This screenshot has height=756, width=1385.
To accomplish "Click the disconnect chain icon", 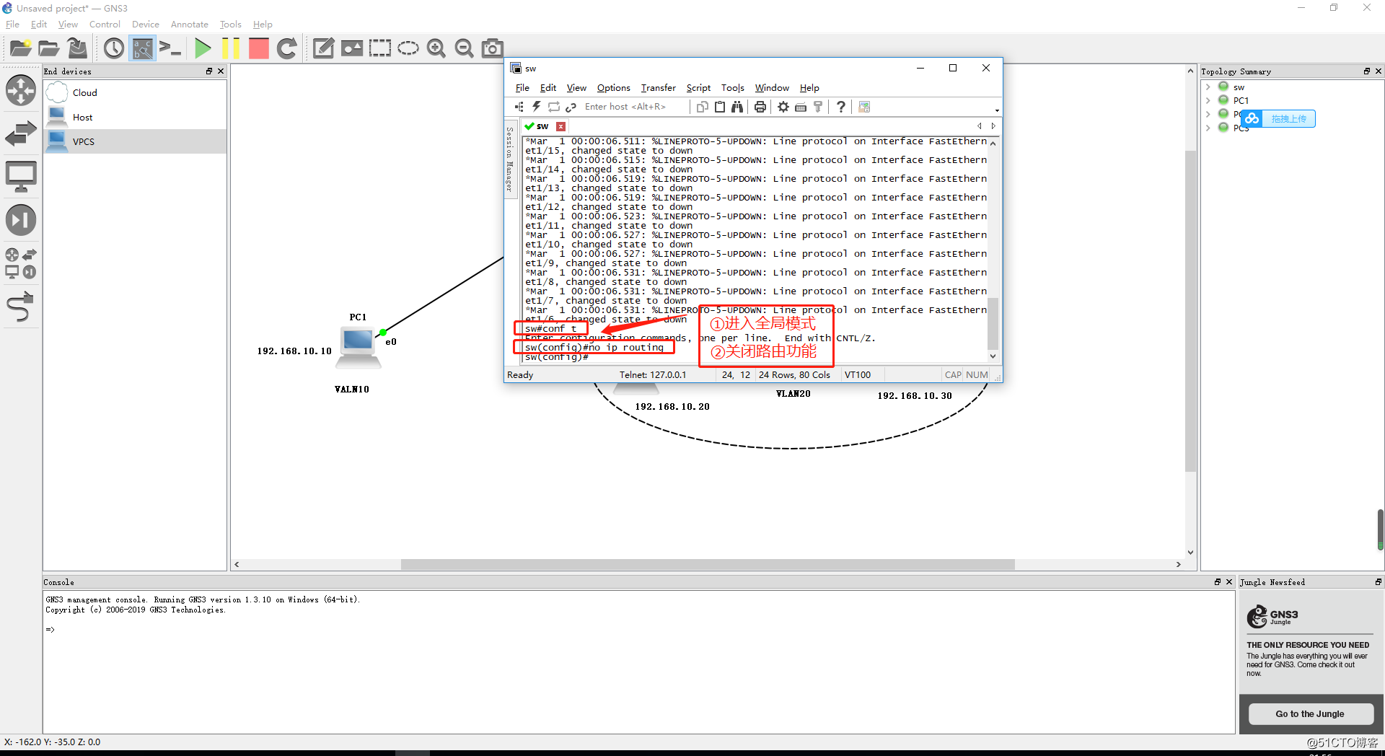I will click(x=571, y=107).
